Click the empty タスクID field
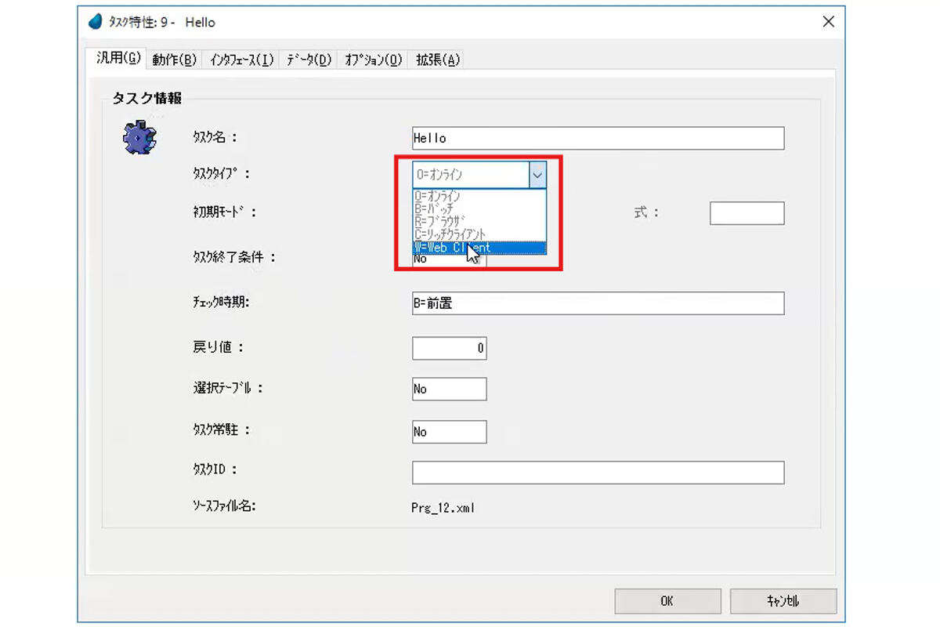The height and width of the screenshot is (627, 940). tap(598, 473)
